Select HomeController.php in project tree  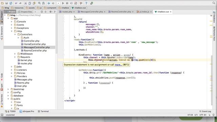(x=33, y=44)
